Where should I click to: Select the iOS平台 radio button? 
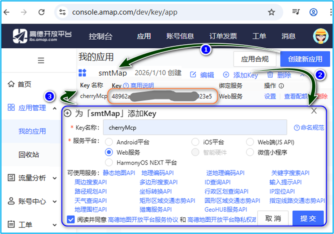click(x=195, y=142)
